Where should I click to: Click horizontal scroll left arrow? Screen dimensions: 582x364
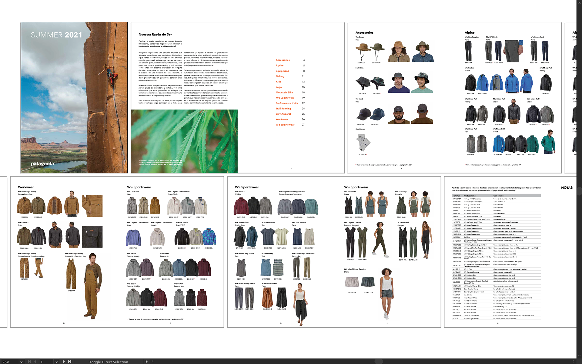pos(153,362)
